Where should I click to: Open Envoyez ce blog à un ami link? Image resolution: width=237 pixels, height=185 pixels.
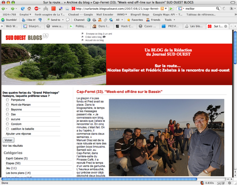[99, 34]
